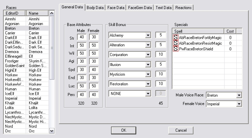Open the NONE skill bonus dropdown
The width and height of the screenshot is (252, 138).
point(148,94)
